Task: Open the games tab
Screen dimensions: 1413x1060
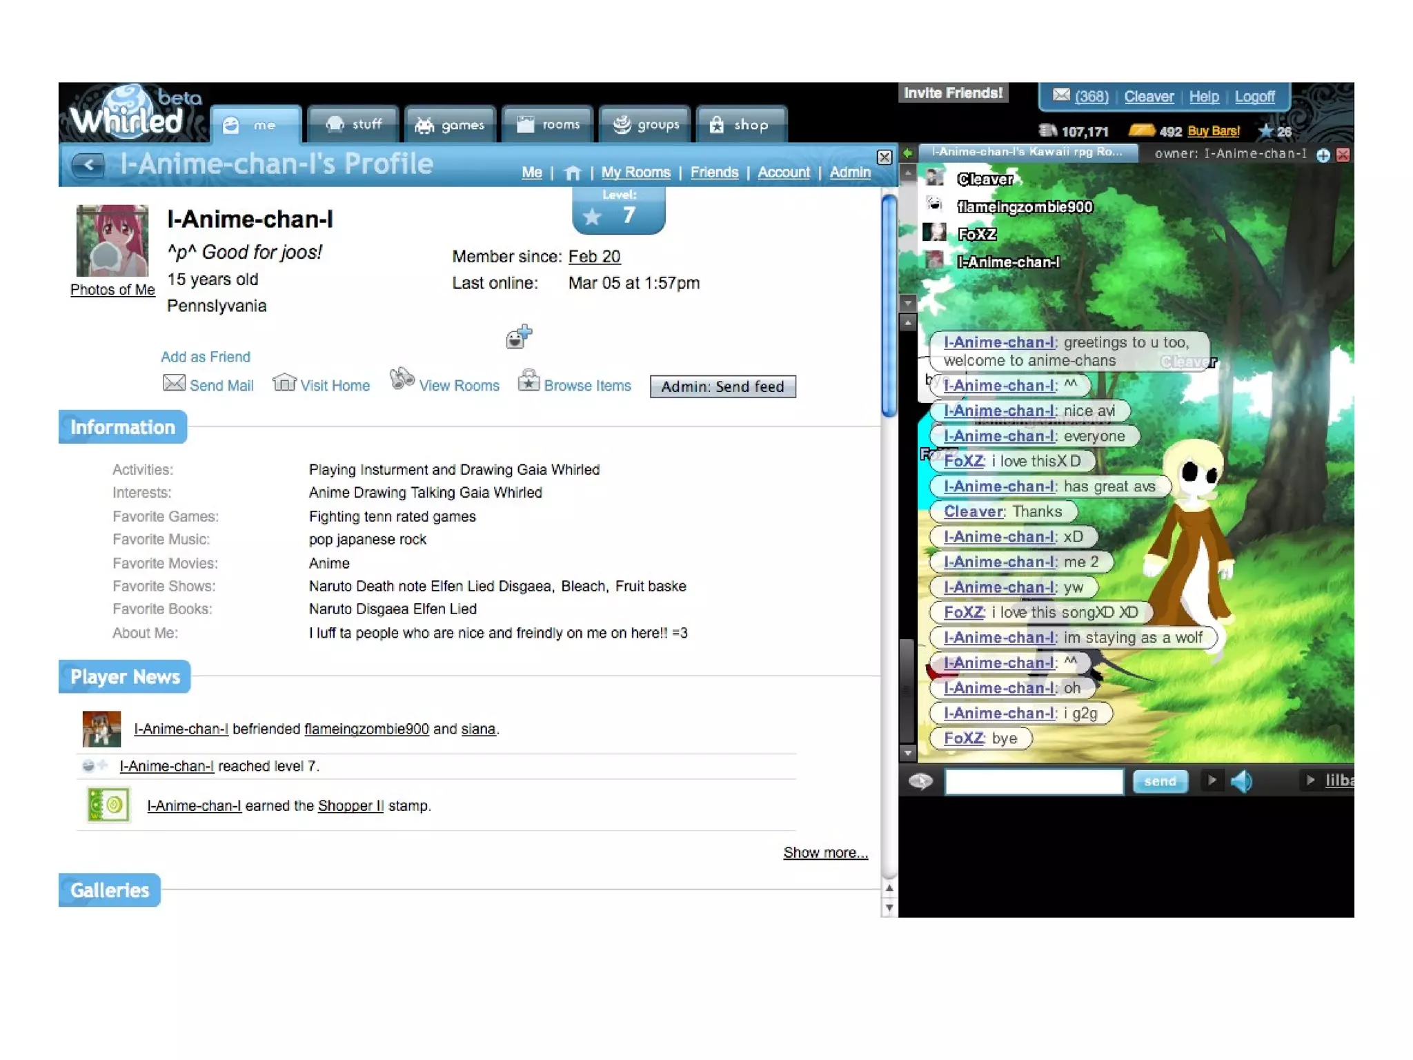Action: pos(450,125)
